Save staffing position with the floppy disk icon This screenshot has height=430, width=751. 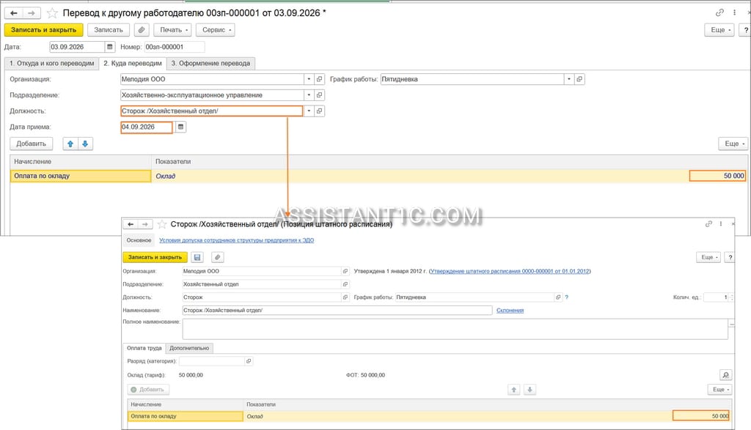click(x=197, y=257)
